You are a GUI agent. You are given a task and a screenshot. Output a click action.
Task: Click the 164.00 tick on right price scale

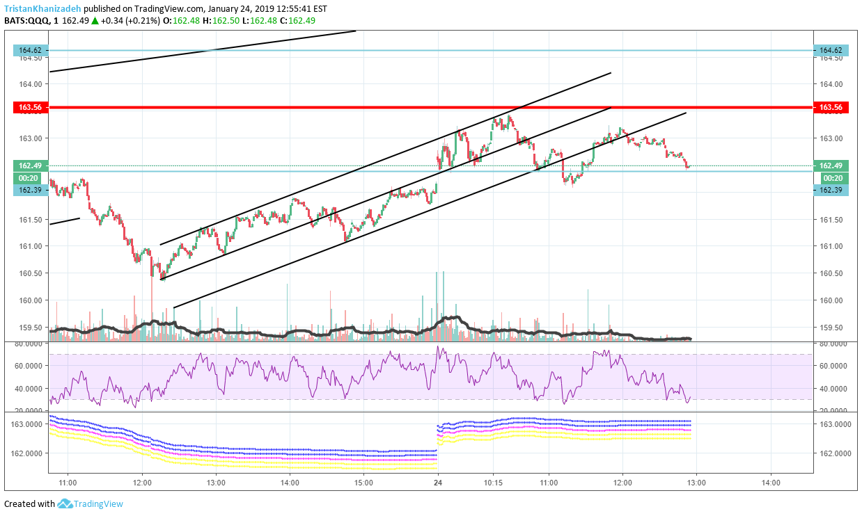[x=831, y=84]
